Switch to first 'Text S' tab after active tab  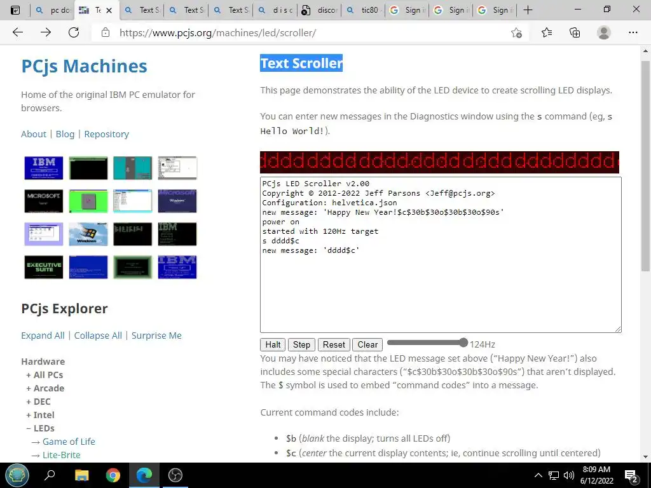coord(142,10)
